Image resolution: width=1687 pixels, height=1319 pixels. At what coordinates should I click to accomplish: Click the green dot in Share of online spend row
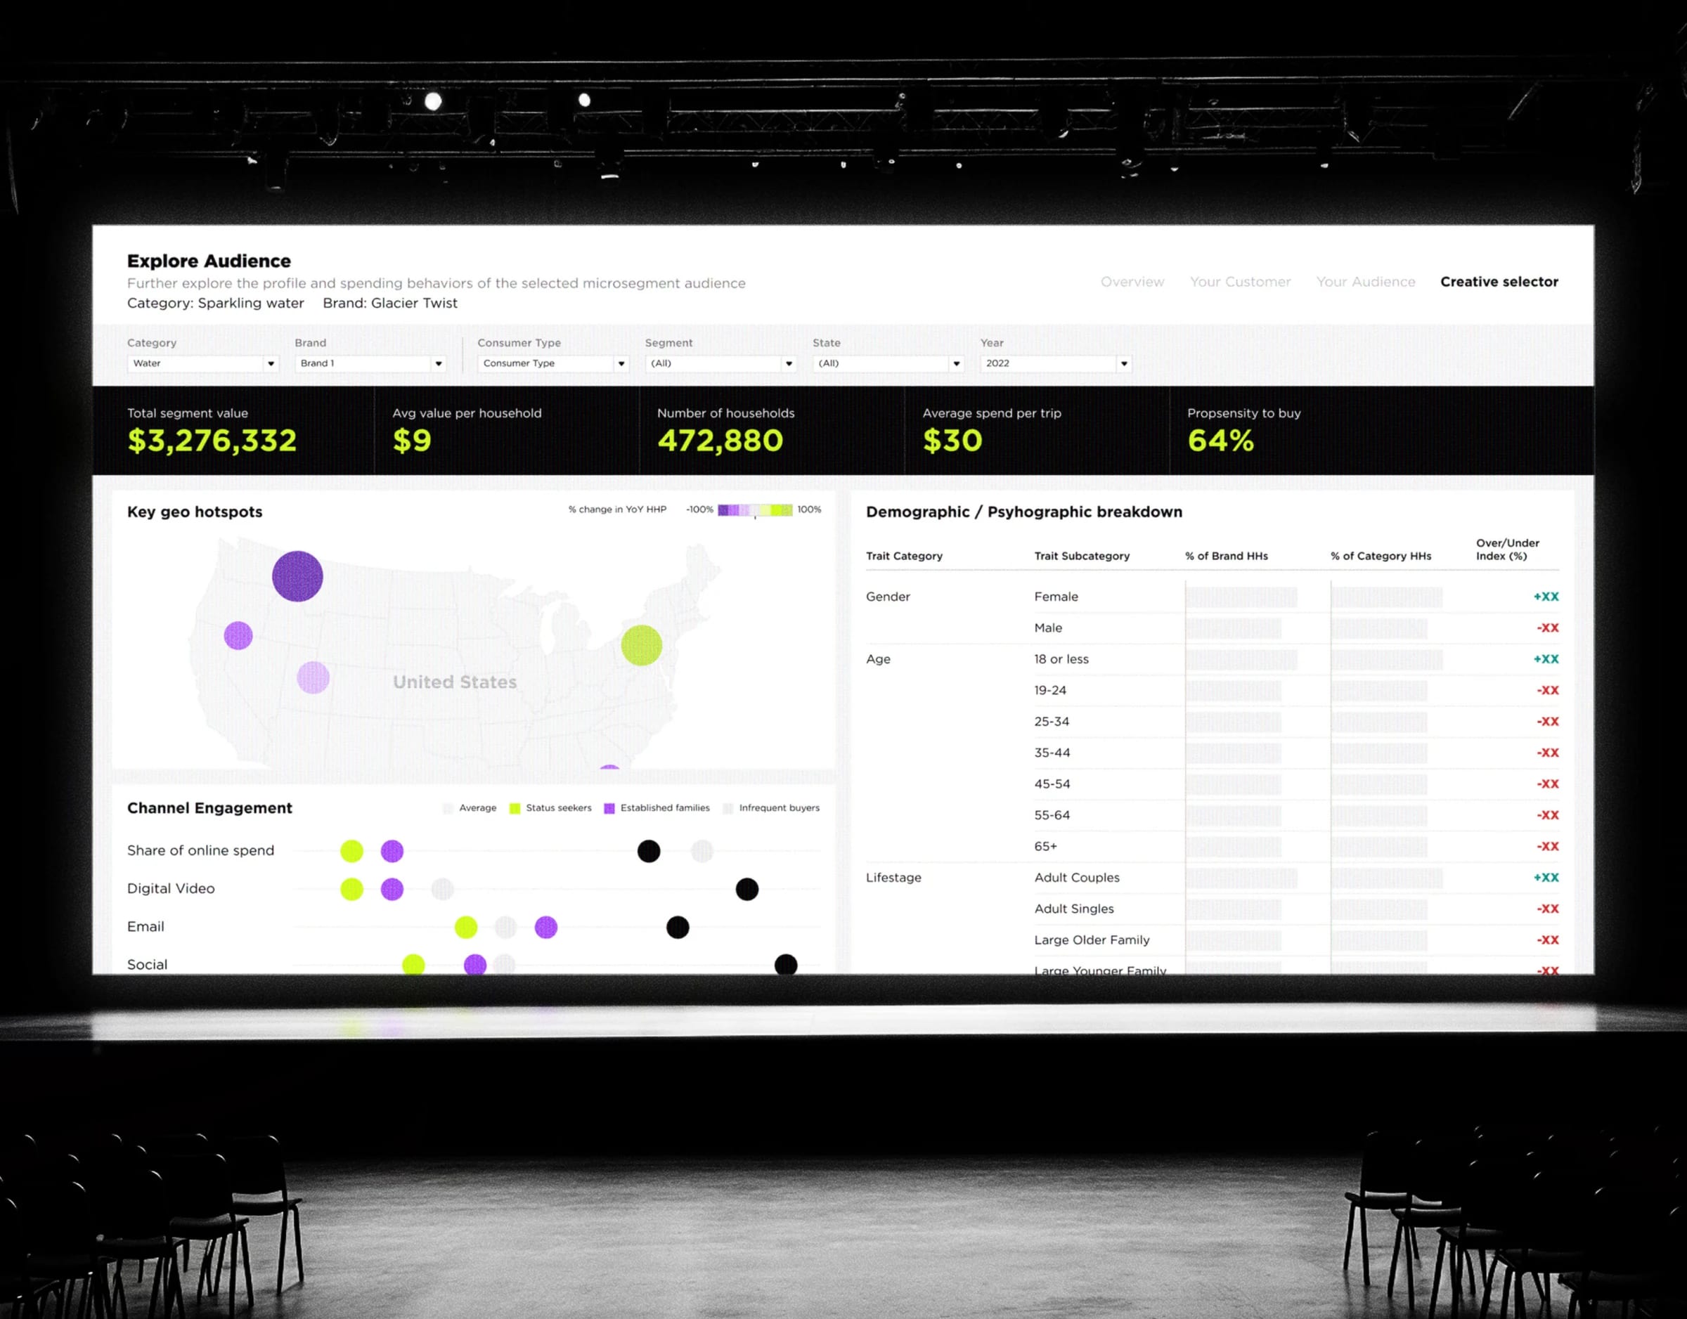(351, 851)
